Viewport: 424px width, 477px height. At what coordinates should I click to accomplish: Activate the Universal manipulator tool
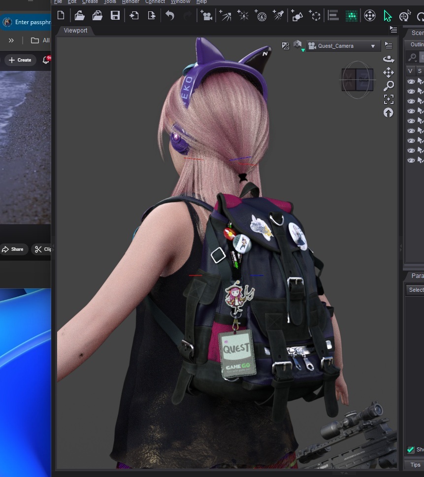click(369, 16)
